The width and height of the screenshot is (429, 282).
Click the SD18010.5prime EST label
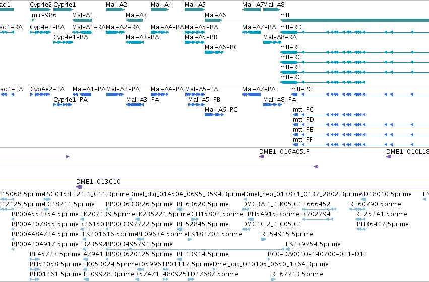click(386, 194)
